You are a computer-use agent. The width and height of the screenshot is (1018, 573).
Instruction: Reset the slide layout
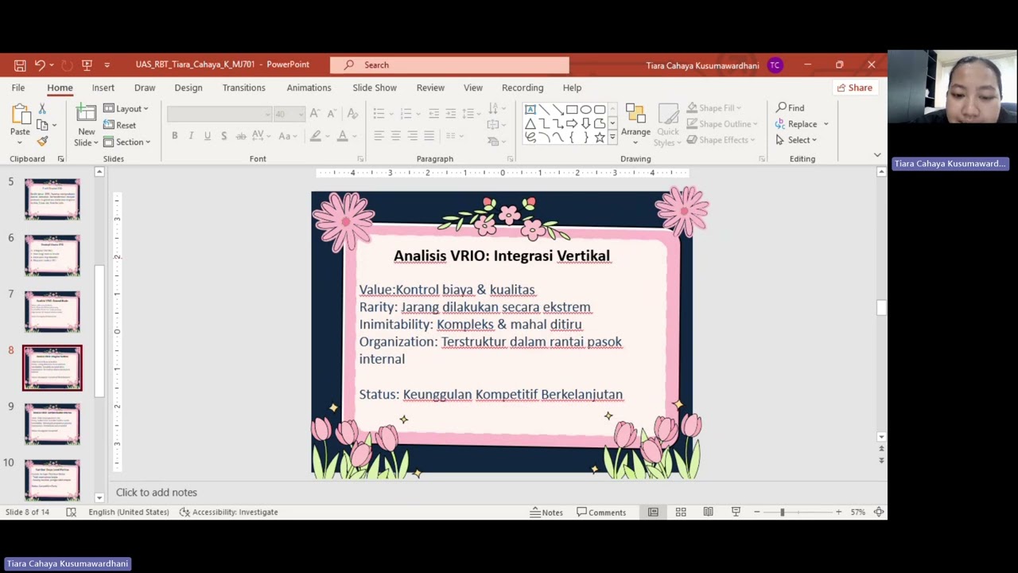pos(119,125)
